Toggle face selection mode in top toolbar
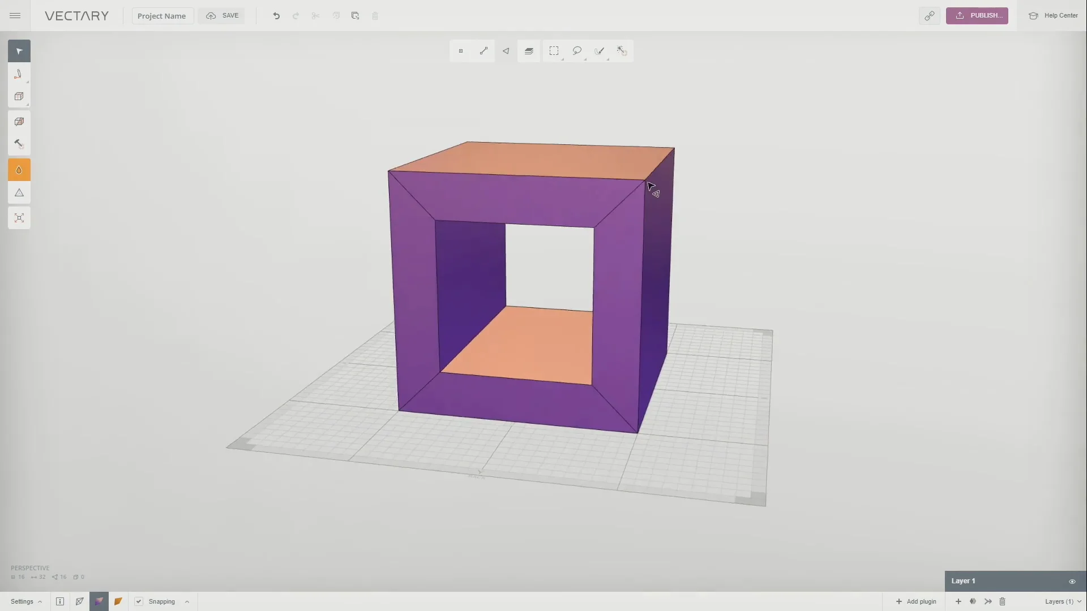The height and width of the screenshot is (611, 1087). point(506,51)
